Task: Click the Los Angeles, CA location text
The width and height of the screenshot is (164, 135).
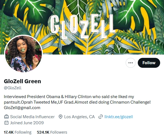Action: pos(80,117)
